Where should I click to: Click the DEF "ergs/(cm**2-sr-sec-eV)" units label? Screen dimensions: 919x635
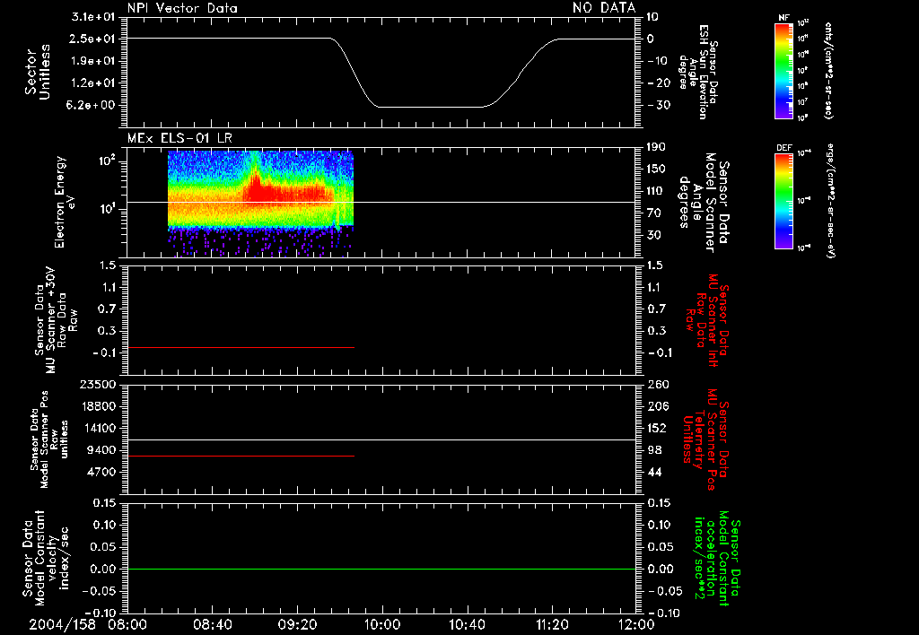(x=831, y=201)
